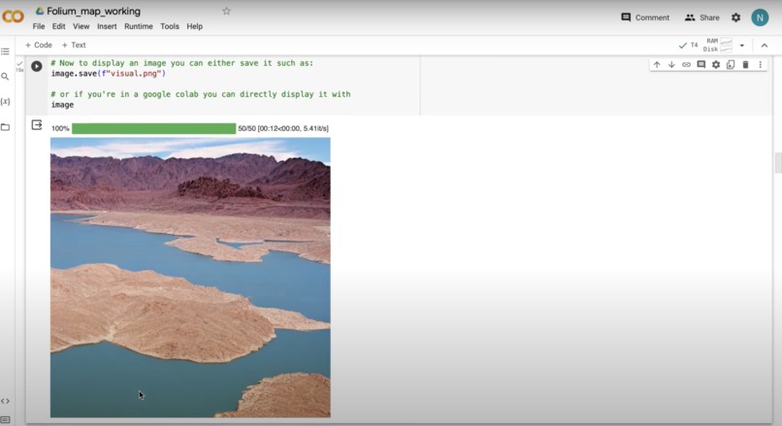This screenshot has height=426, width=782.
Task: Open the Help menu
Action: click(194, 26)
